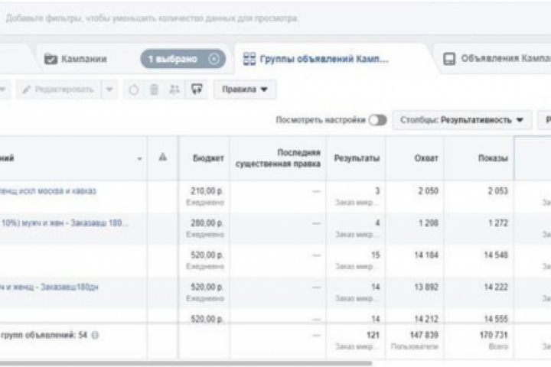Viewport: 551px width, 367px height.
Task: Open Столбцы: Результативность dropdown
Action: 462,120
